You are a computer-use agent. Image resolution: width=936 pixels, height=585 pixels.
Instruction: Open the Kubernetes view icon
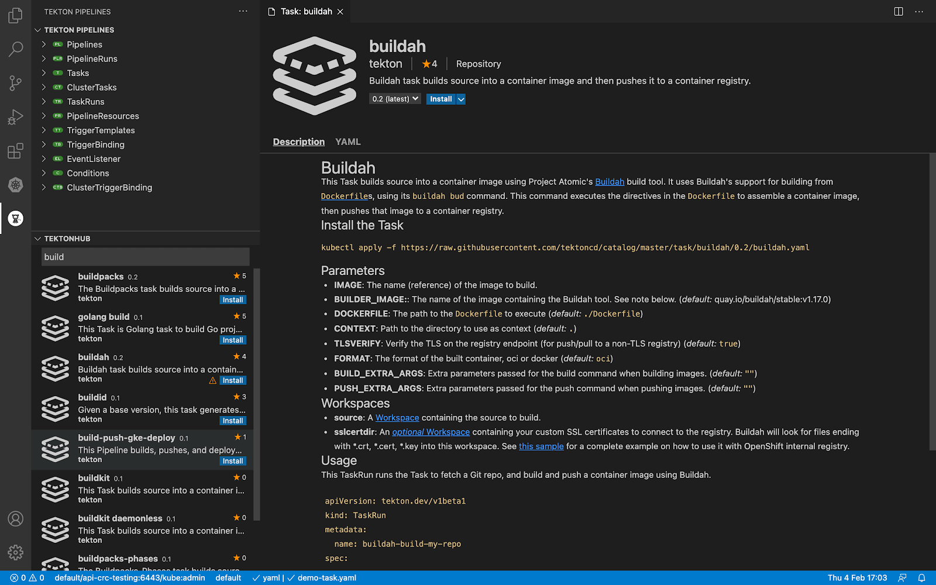[16, 185]
